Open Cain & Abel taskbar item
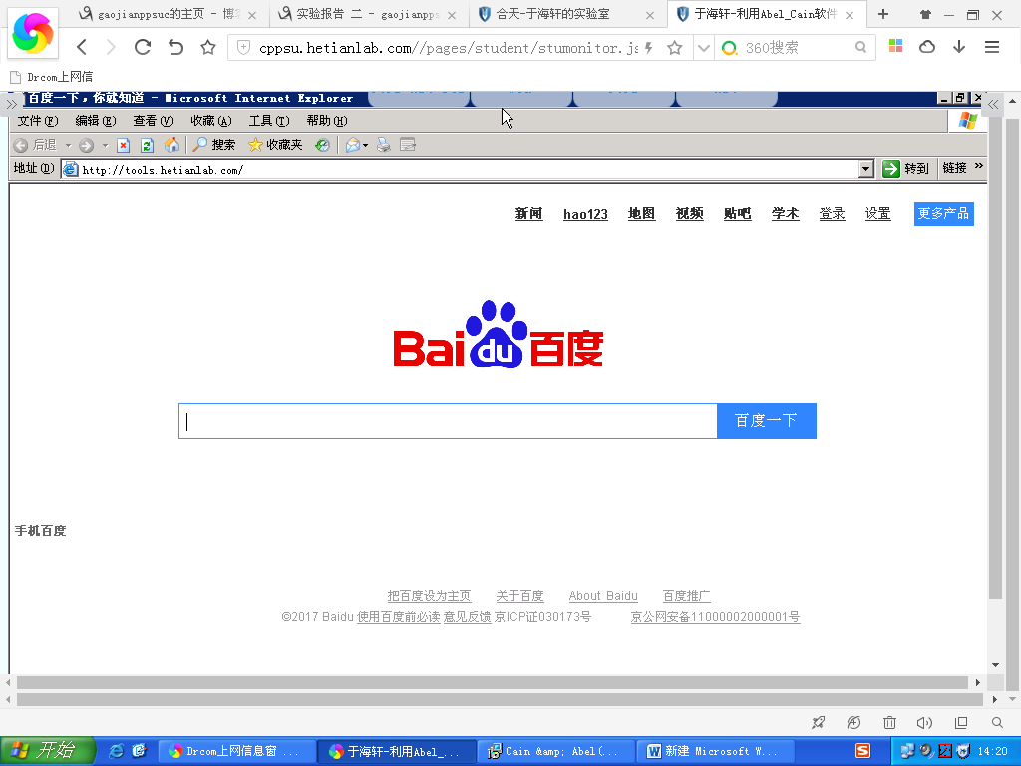The height and width of the screenshot is (766, 1021). pos(554,751)
